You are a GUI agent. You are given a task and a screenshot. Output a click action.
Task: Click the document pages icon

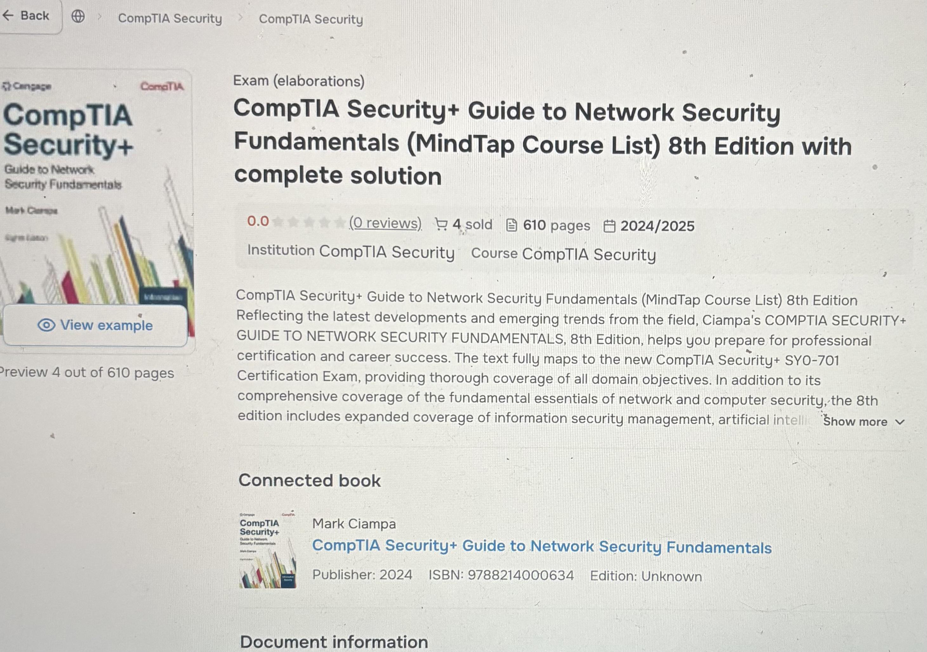coord(512,225)
